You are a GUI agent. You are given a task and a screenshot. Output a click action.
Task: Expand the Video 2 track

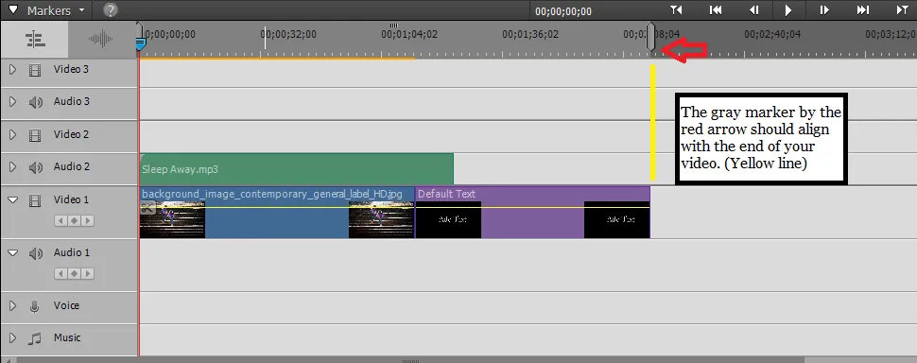click(x=13, y=134)
